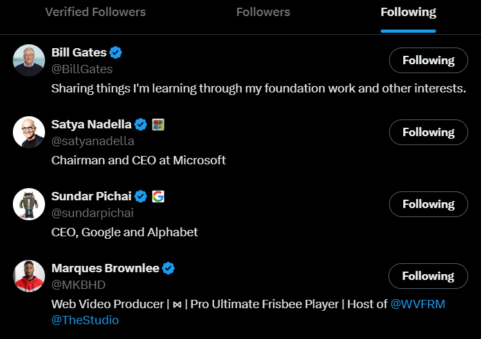Click Marques Brownlee's profile picture
This screenshot has width=481, height=339.
click(29, 276)
